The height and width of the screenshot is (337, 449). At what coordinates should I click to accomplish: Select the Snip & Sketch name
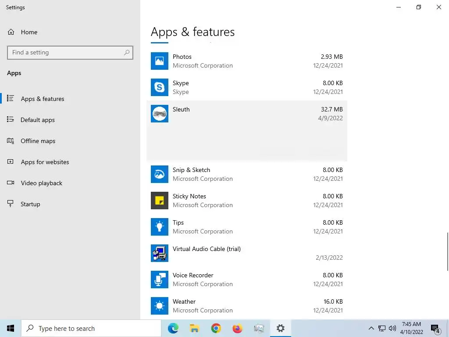(x=191, y=170)
